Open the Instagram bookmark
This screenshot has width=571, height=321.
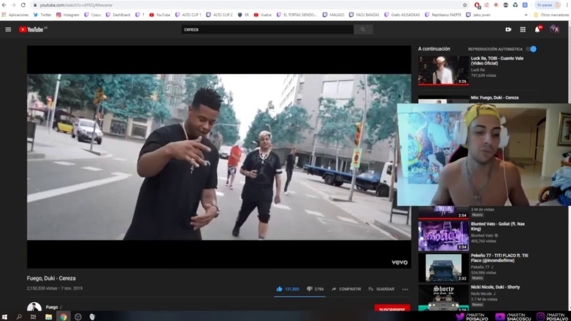[x=68, y=15]
